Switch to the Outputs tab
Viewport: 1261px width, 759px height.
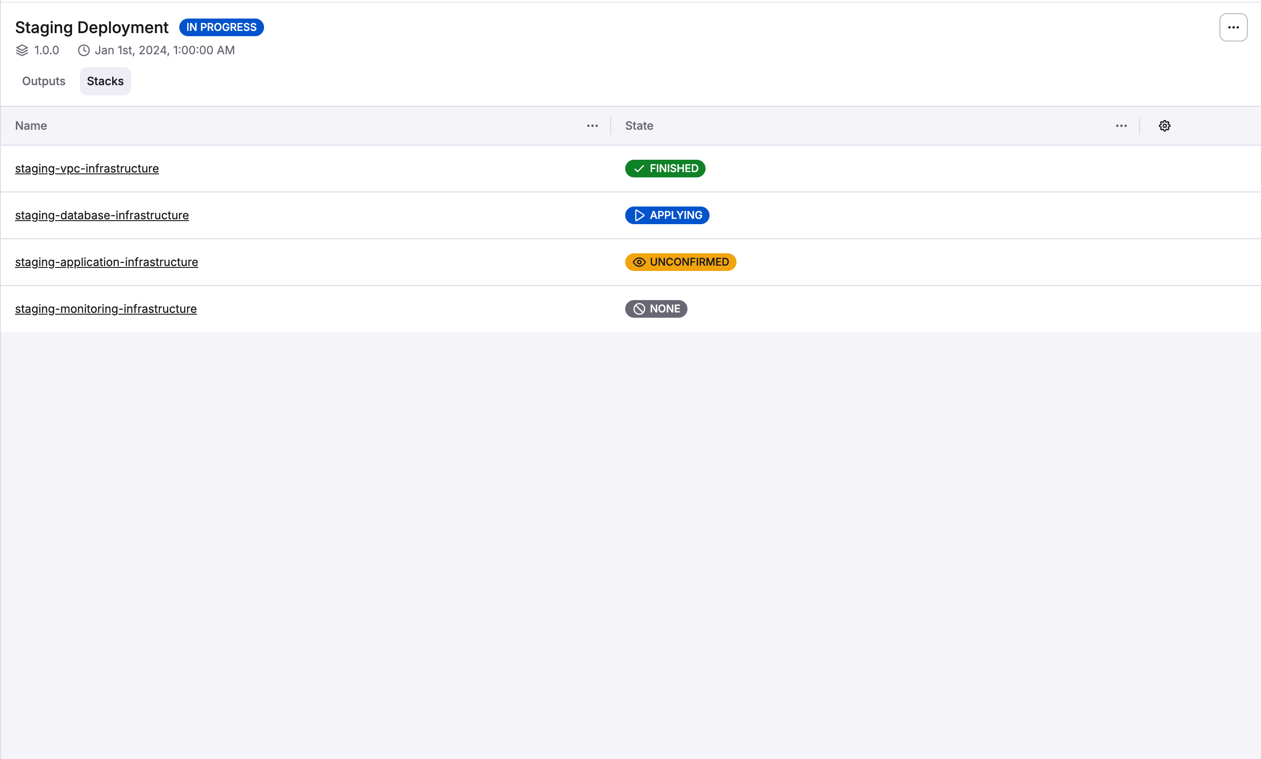[x=44, y=81]
